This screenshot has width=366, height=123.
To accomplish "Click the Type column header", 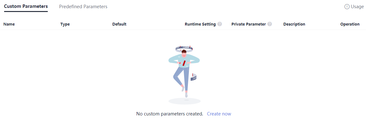I will click(65, 24).
